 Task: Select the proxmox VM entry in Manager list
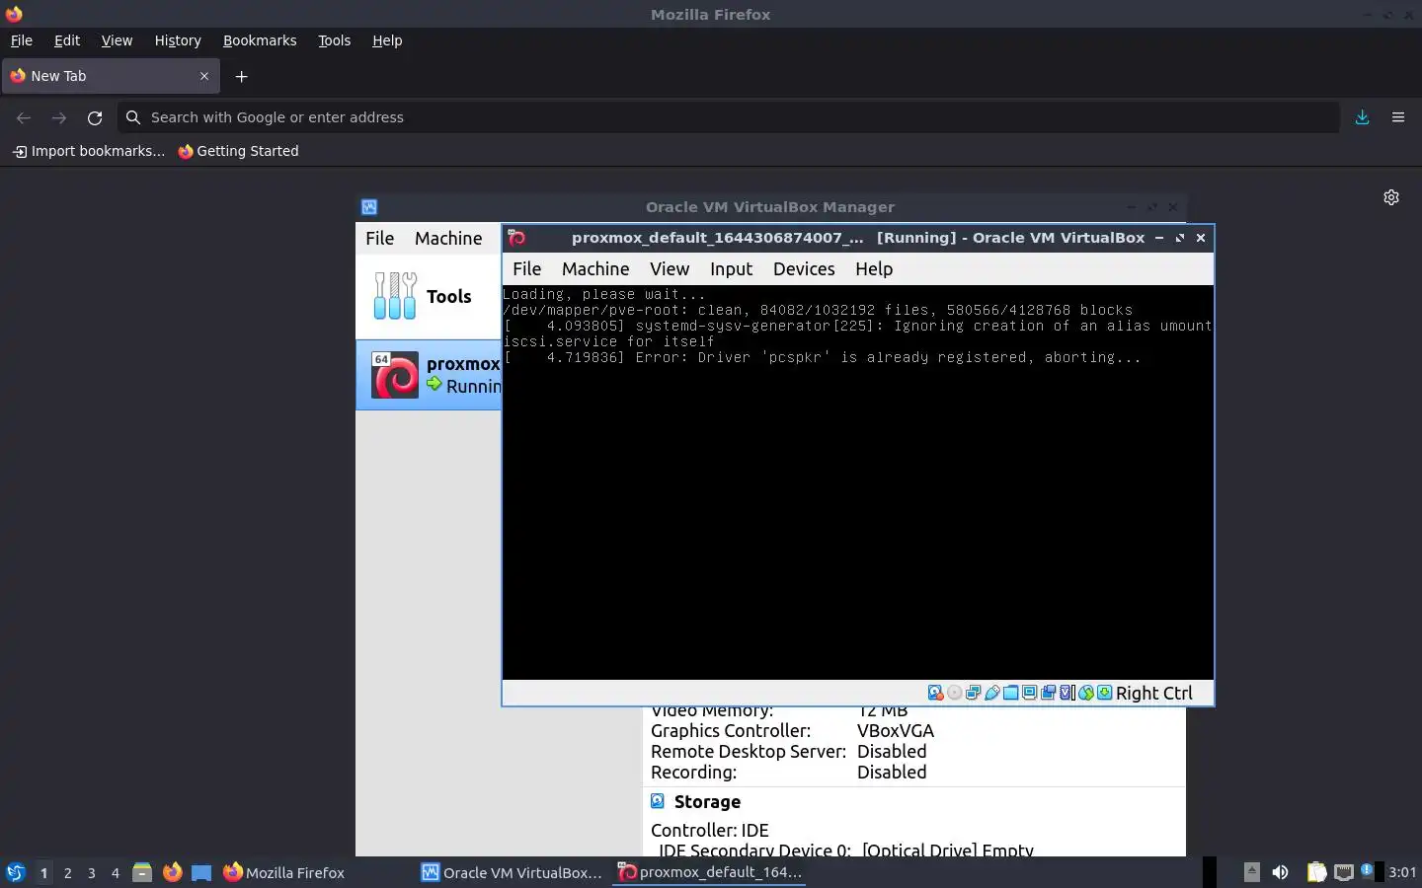pyautogui.click(x=428, y=375)
